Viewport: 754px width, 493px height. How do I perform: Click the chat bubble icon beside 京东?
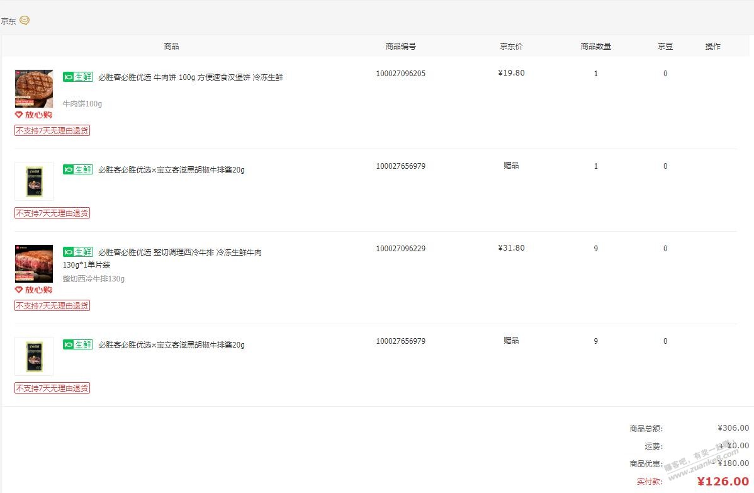click(x=25, y=21)
